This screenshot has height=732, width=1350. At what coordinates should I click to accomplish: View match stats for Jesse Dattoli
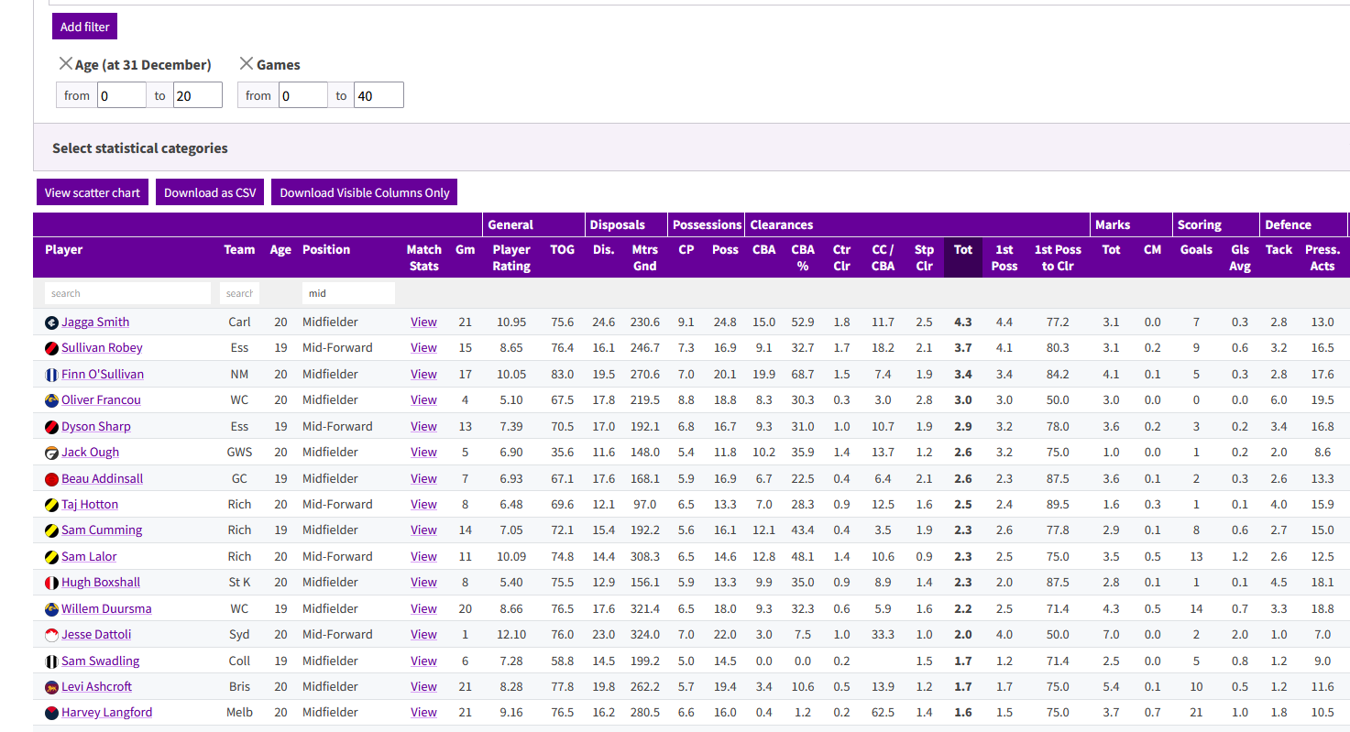[x=423, y=635]
